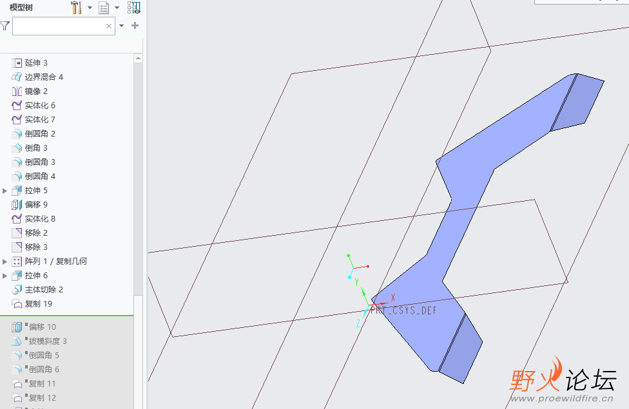The image size is (629, 409).
Task: Open the search options dropdown arrow
Action: (x=122, y=26)
